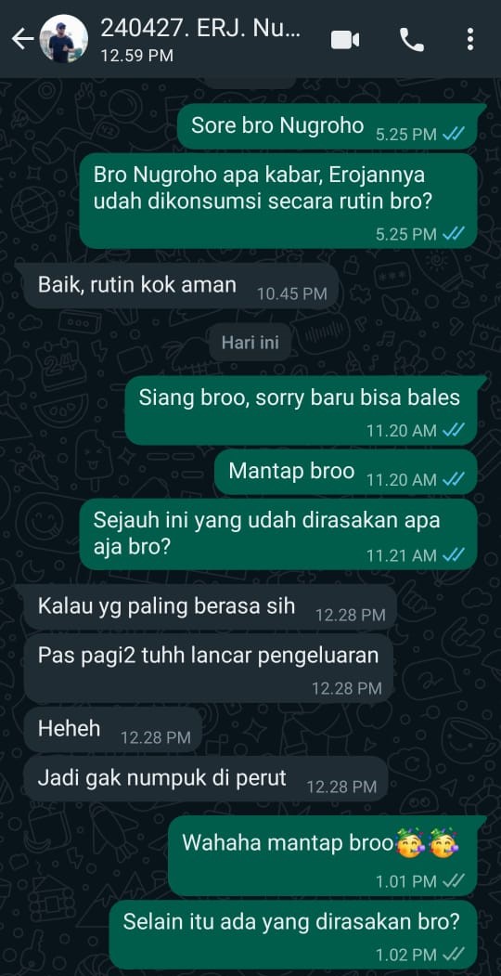
Task: Open contact info from chat title
Action: (x=200, y=39)
